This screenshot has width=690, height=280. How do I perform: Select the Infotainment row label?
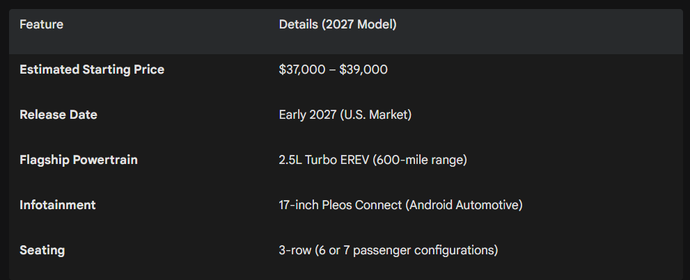point(58,205)
